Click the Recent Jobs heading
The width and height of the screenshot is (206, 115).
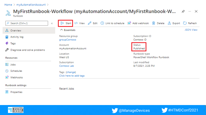click(67, 89)
